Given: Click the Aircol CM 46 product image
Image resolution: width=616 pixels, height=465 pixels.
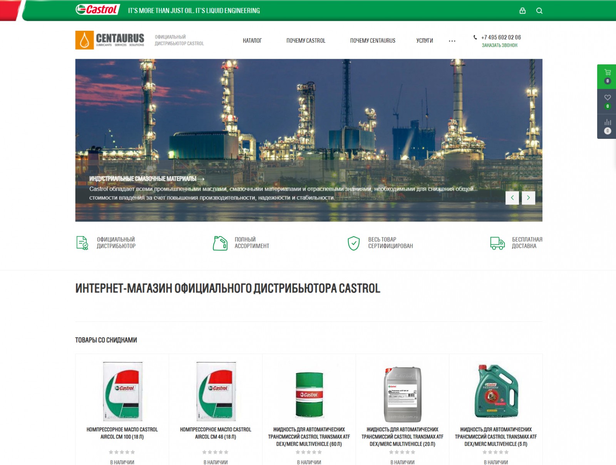Looking at the screenshot, I should pyautogui.click(x=216, y=391).
